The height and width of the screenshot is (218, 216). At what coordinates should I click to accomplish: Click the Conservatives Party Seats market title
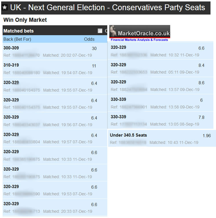107,8
